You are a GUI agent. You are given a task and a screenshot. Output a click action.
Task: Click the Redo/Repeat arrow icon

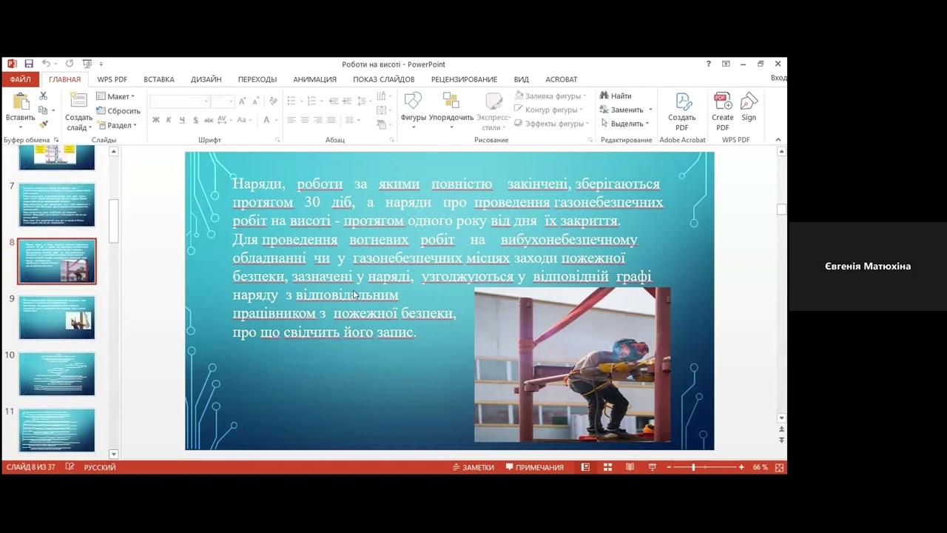(70, 64)
